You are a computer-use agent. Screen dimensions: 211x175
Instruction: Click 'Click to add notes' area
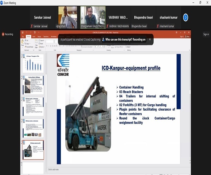(53, 169)
